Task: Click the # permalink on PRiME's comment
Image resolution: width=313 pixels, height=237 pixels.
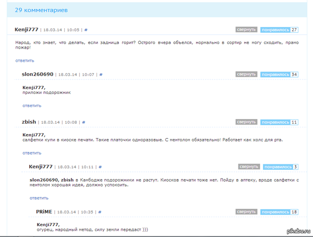Action: 100,212
